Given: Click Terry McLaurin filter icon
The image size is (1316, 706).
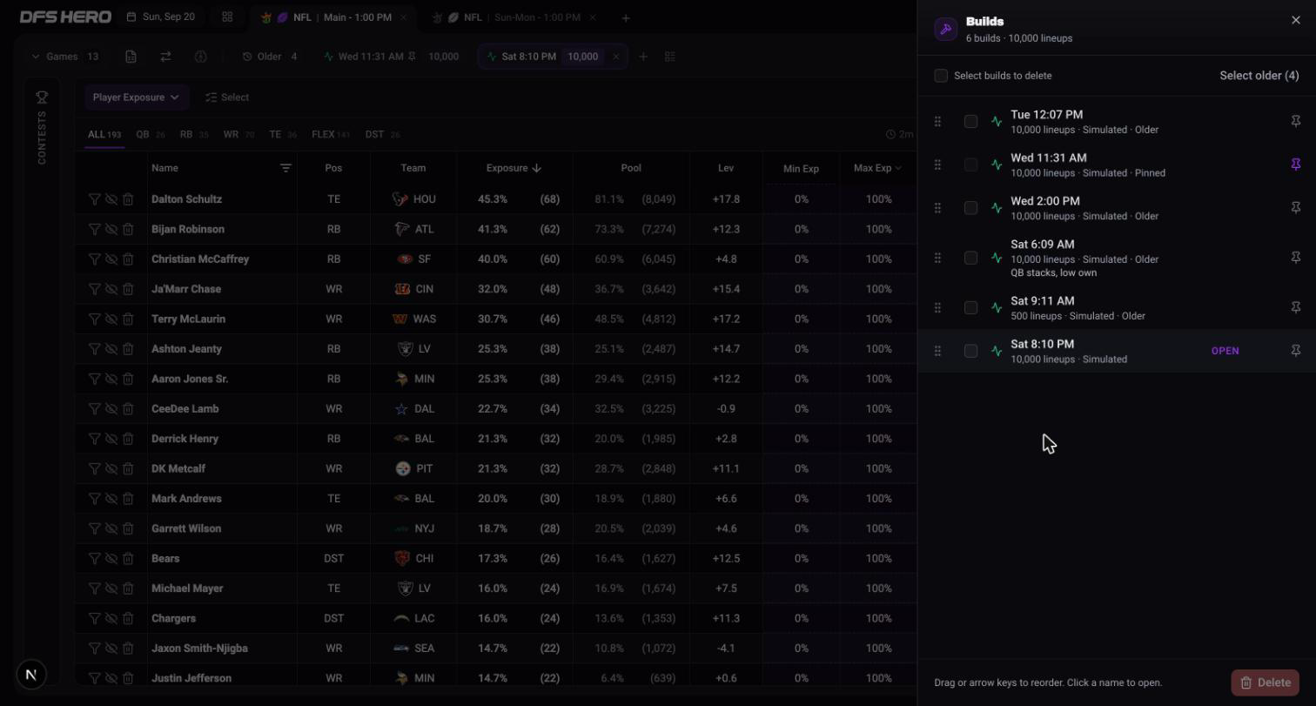Looking at the screenshot, I should tap(94, 319).
